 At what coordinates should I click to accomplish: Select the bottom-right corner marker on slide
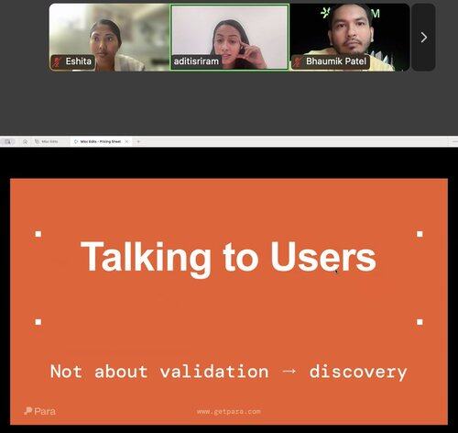pyautogui.click(x=420, y=322)
